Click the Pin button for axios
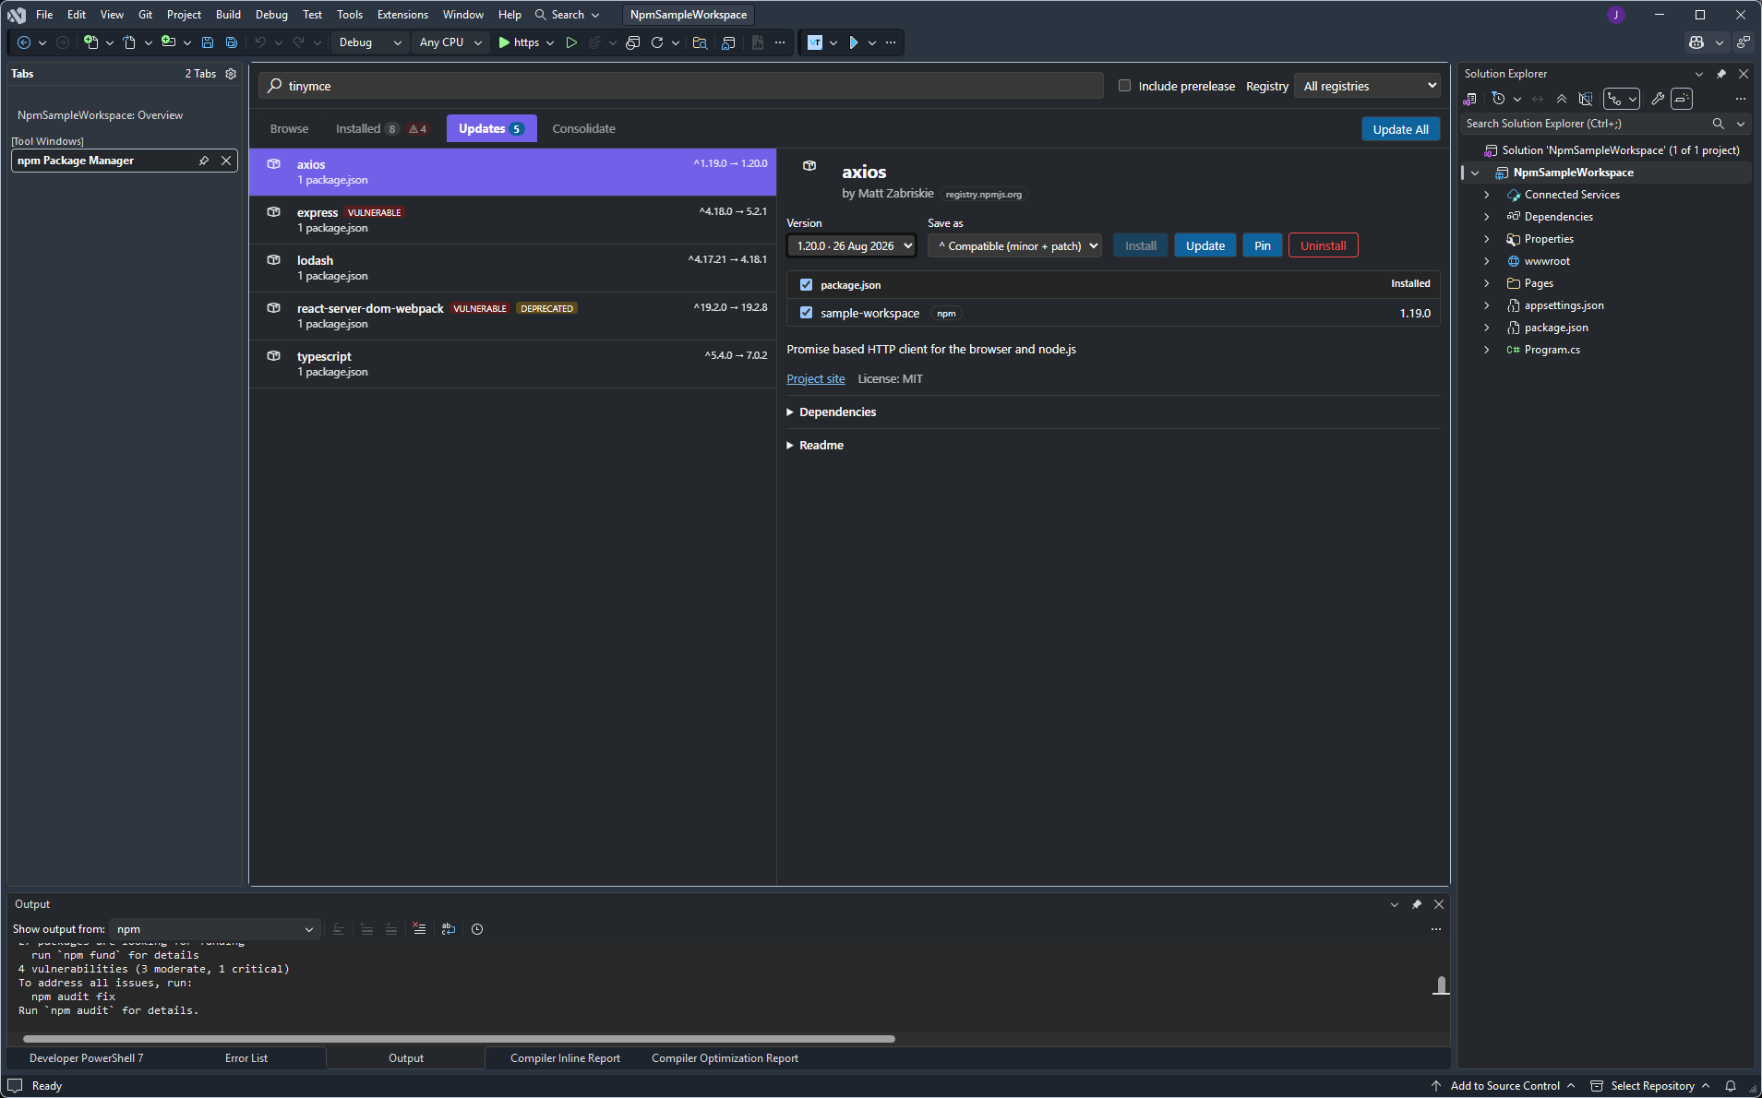1762x1098 pixels. (1262, 245)
